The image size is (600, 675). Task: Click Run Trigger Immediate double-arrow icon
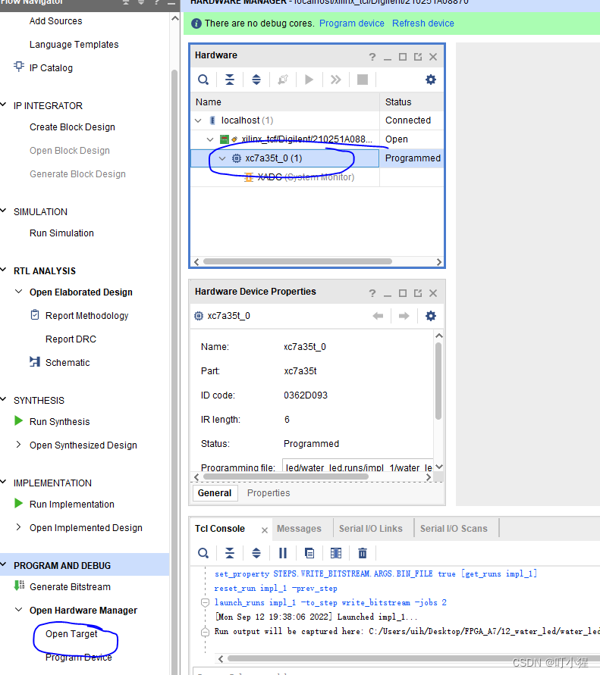336,80
